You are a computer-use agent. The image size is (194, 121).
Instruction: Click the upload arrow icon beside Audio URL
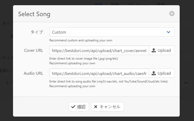[x=154, y=73]
